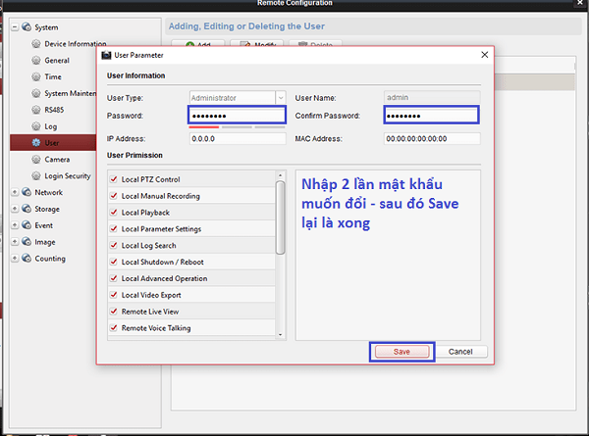Image resolution: width=589 pixels, height=436 pixels.
Task: Click the Save button
Action: click(x=401, y=351)
